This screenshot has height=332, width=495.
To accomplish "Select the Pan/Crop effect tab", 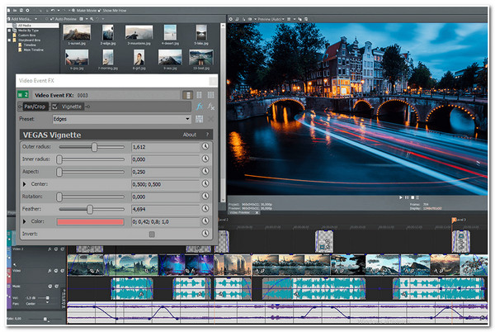I will pyautogui.click(x=35, y=107).
